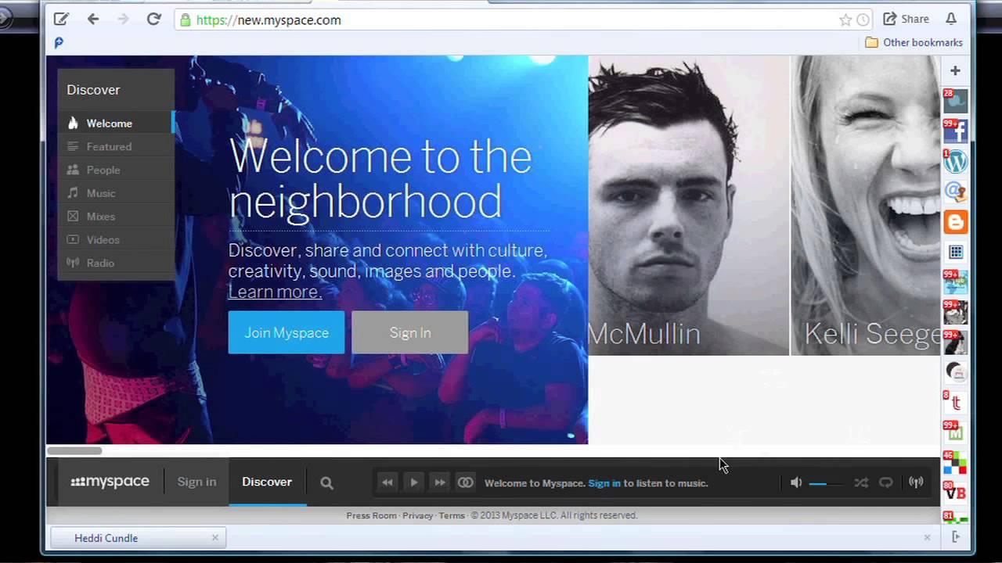Viewport: 1002px width, 563px height.
Task: Collapse the Heddi Cundle download bar item
Action: tap(214, 538)
